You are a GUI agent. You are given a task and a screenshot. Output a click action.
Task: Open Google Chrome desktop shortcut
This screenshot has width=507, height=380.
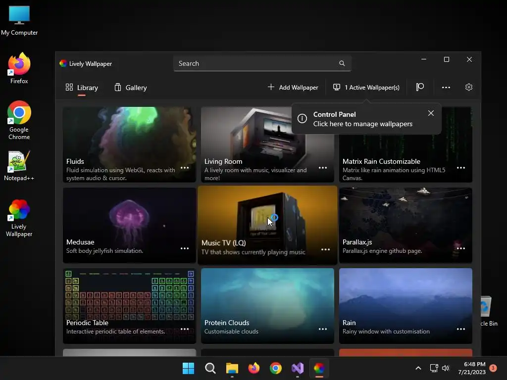point(19,120)
